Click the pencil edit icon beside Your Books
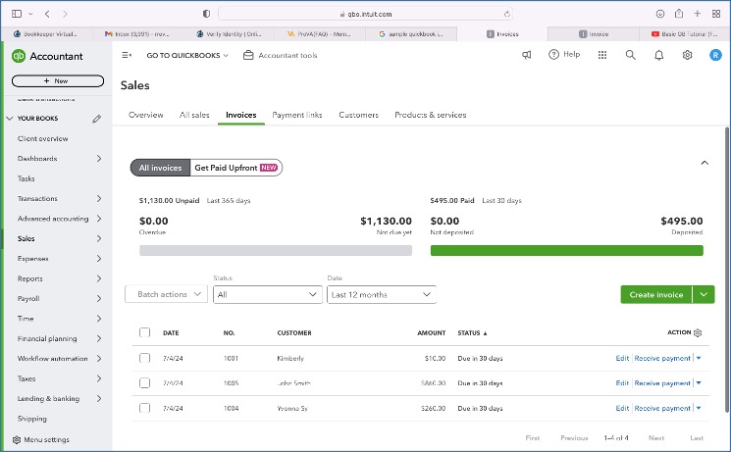Image resolution: width=731 pixels, height=452 pixels. pos(96,119)
